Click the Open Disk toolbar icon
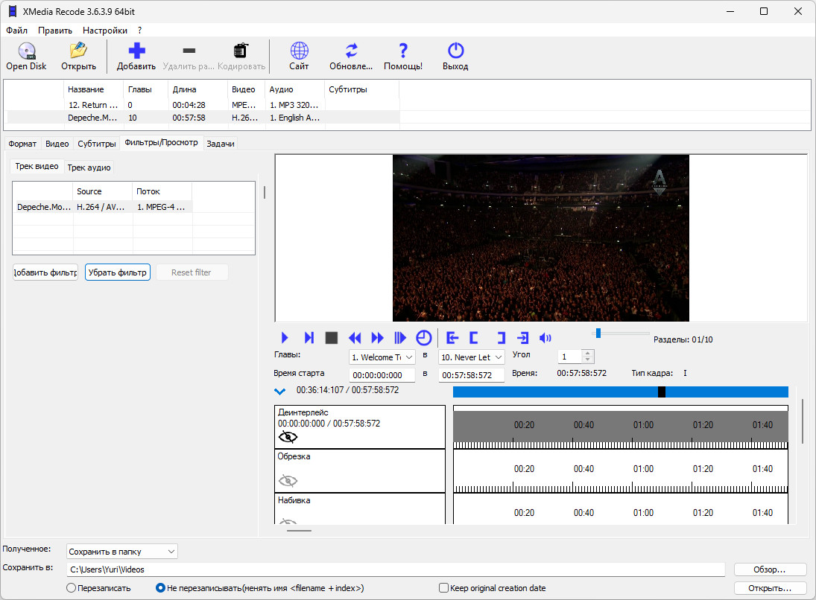 [26, 51]
